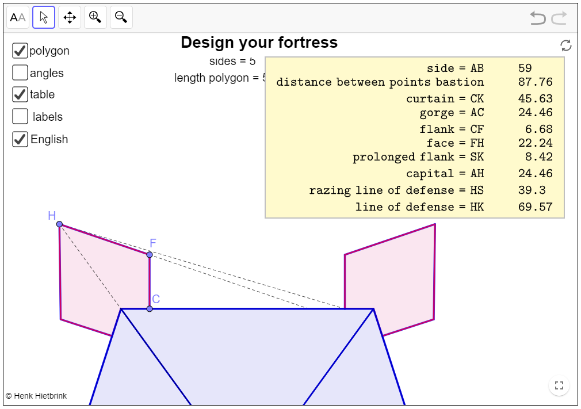Select the Move Graphics View tool
This screenshot has width=581, height=409.
click(70, 18)
